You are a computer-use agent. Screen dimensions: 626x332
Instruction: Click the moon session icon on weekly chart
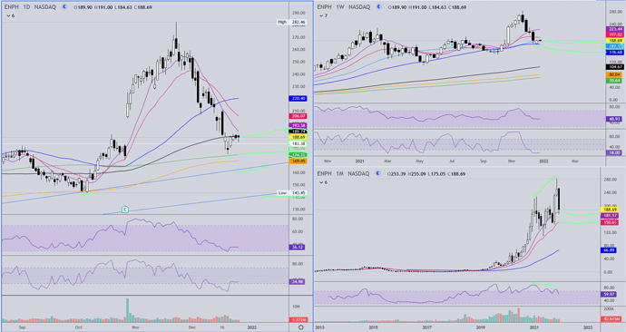pos(379,6)
